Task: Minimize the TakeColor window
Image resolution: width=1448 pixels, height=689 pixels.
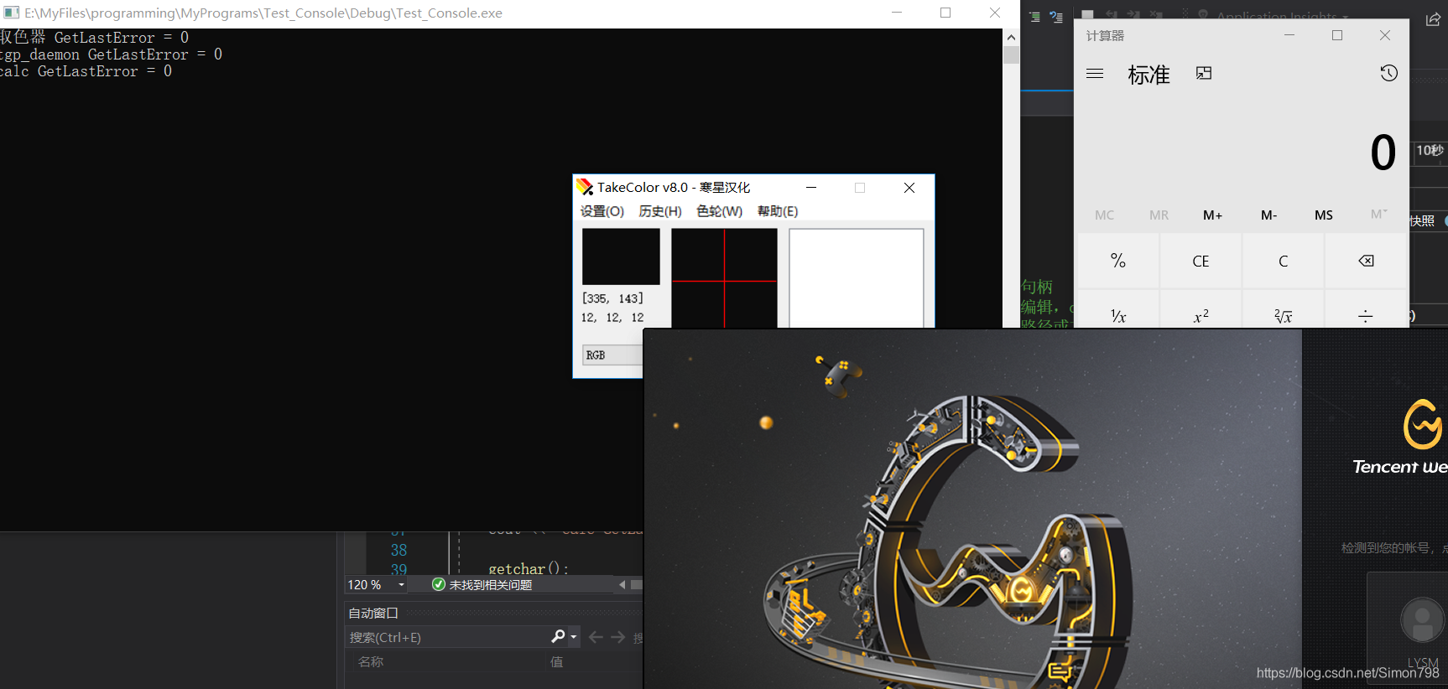Action: [811, 188]
